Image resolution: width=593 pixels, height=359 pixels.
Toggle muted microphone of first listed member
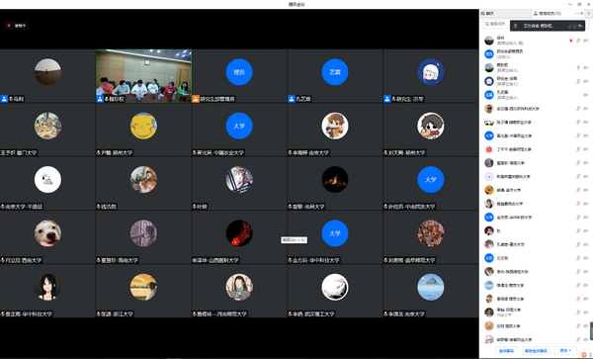point(578,41)
